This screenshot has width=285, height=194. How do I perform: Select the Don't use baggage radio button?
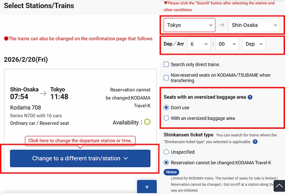click(166, 108)
